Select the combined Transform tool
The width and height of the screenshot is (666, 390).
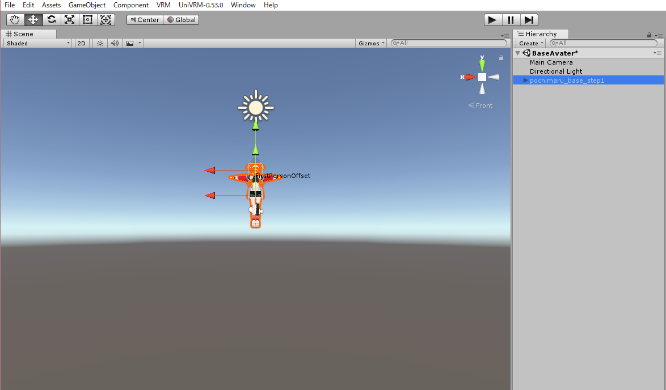pos(106,20)
